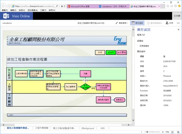Click the 2016/8/6 start date value
The image size is (182, 134).
tap(167, 96)
